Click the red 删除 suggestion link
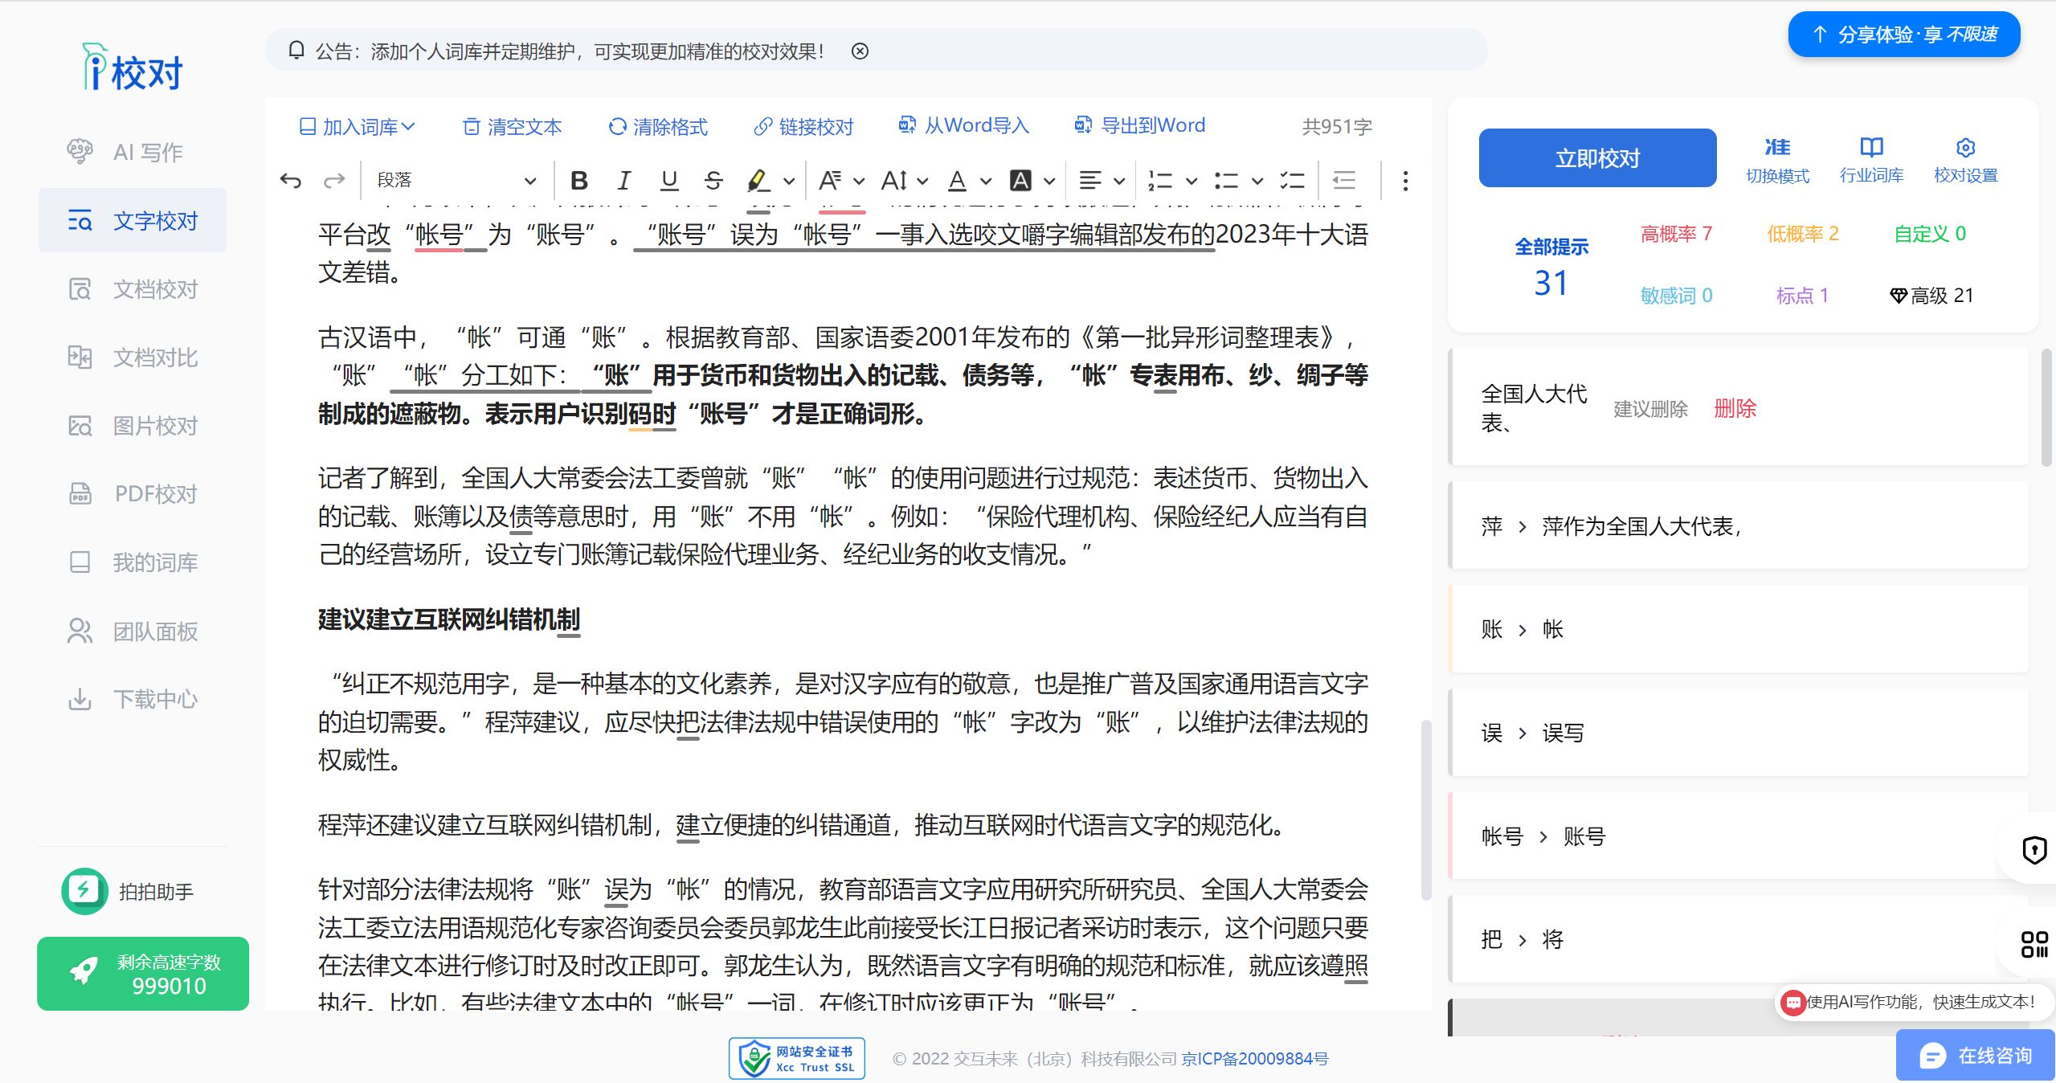Viewport: 2056px width, 1083px height. click(x=1735, y=409)
